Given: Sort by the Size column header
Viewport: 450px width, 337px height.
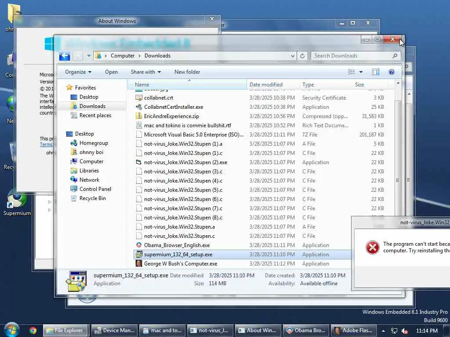Looking at the screenshot, I should tap(370, 85).
